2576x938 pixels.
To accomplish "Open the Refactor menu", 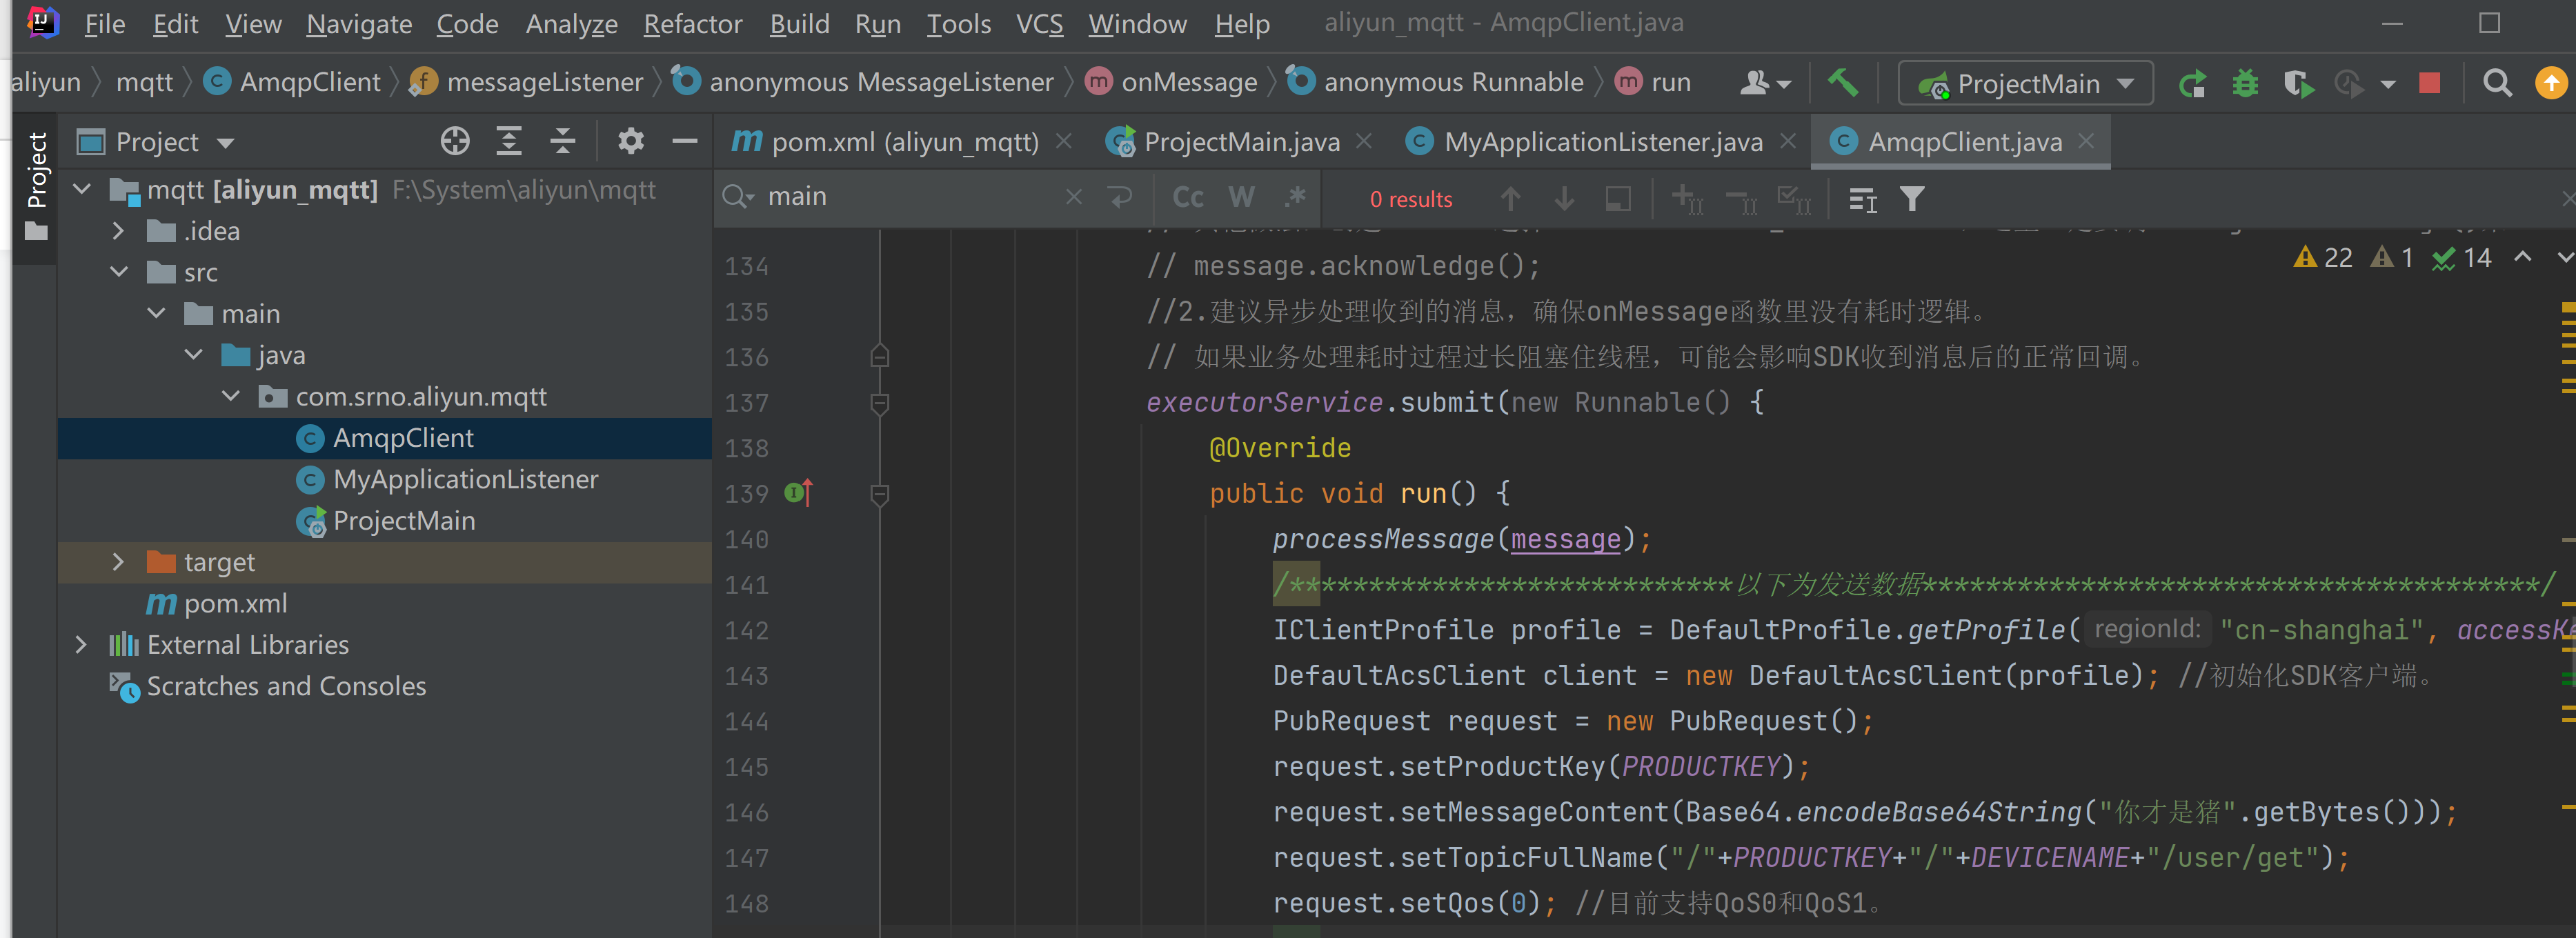I will tap(692, 24).
